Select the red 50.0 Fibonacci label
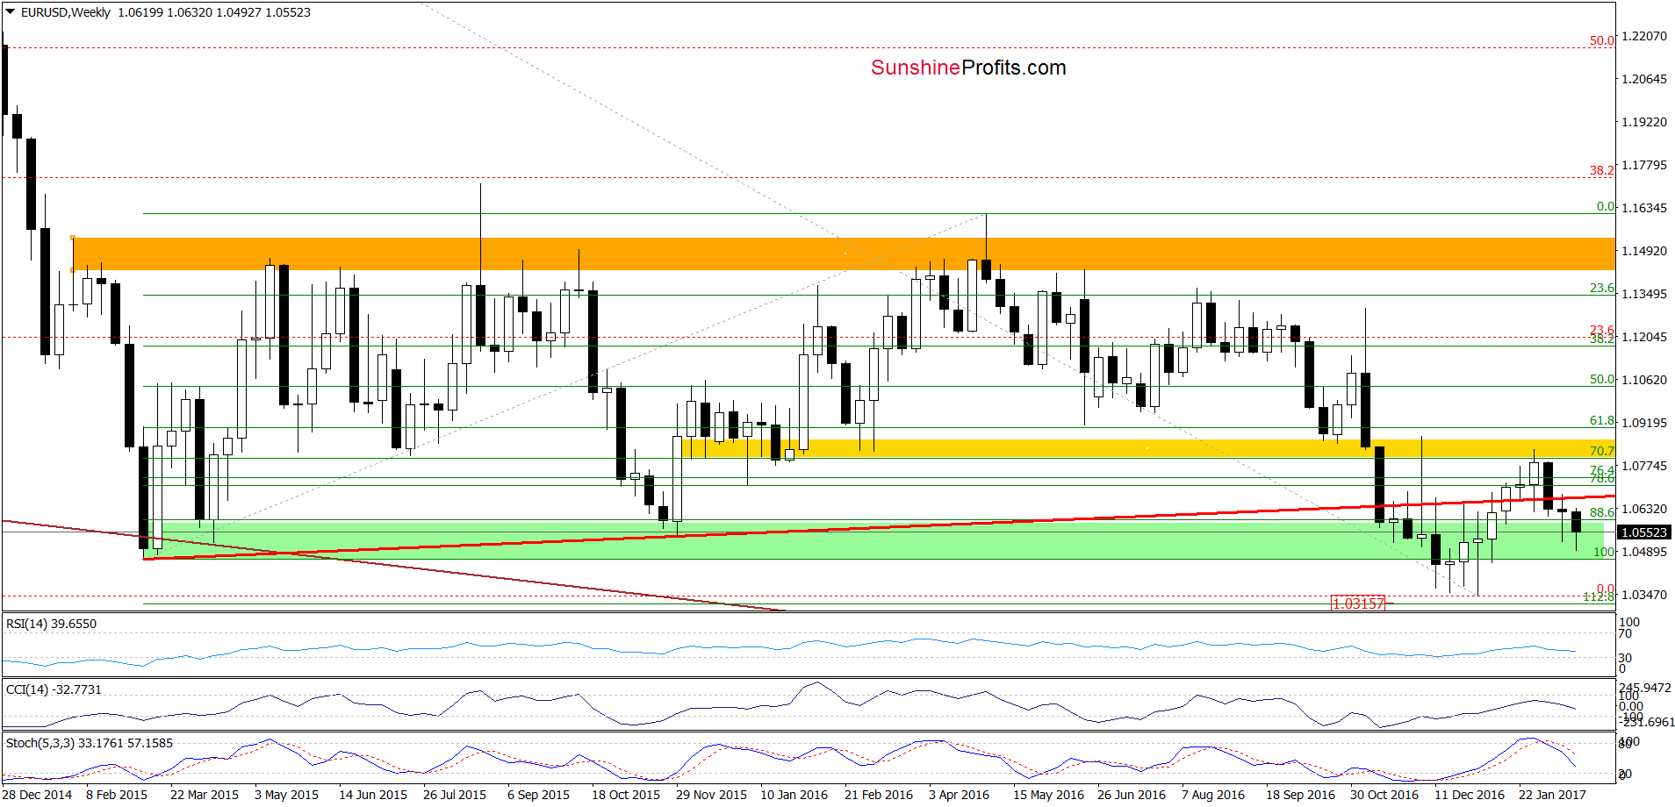This screenshot has width=1675, height=807. (x=1601, y=40)
